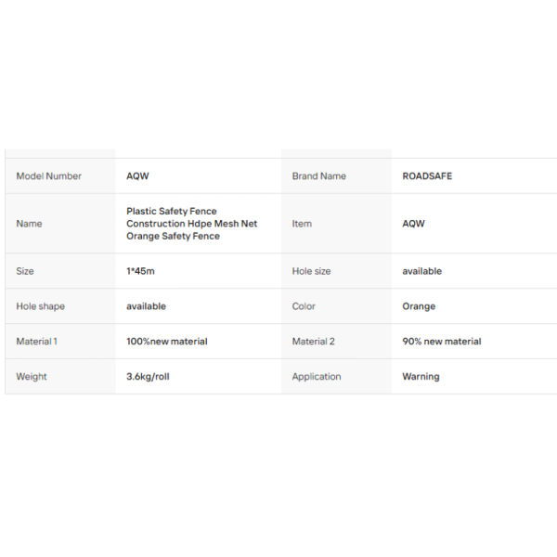Click the Hole size label
The height and width of the screenshot is (557, 557).
(311, 271)
